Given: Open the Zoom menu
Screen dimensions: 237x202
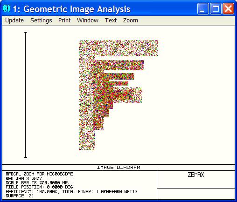Looking at the screenshot, I should [131, 20].
